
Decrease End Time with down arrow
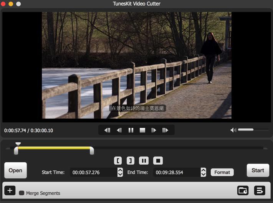pos(204,175)
